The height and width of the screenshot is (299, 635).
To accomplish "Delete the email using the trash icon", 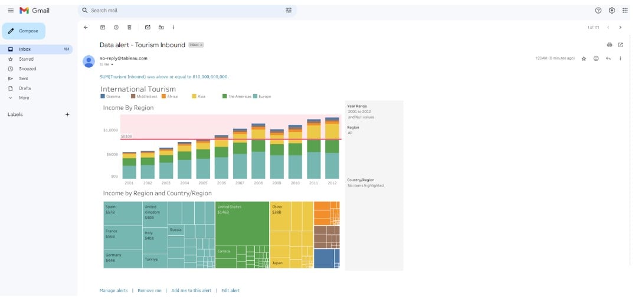I will [x=129, y=27].
